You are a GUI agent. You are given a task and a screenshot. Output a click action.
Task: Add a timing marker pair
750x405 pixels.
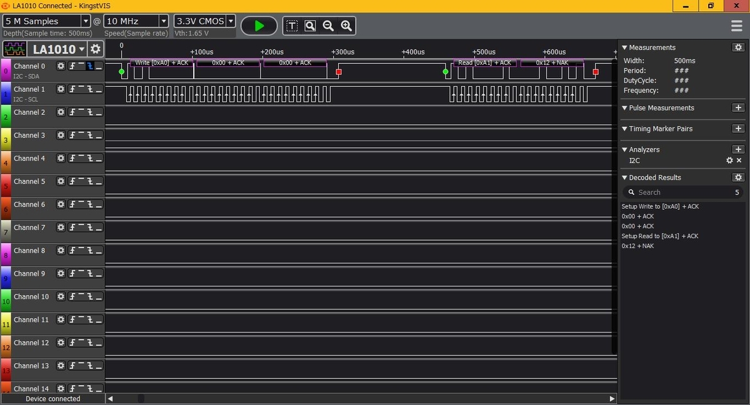point(738,129)
